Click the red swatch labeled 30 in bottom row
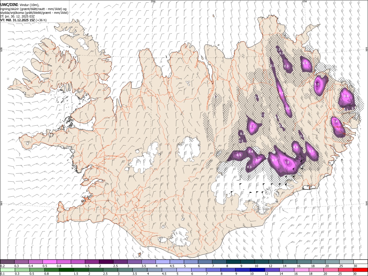 (360, 270)
